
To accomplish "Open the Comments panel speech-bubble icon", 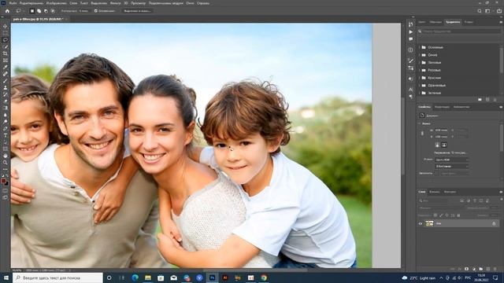I will click(411, 39).
